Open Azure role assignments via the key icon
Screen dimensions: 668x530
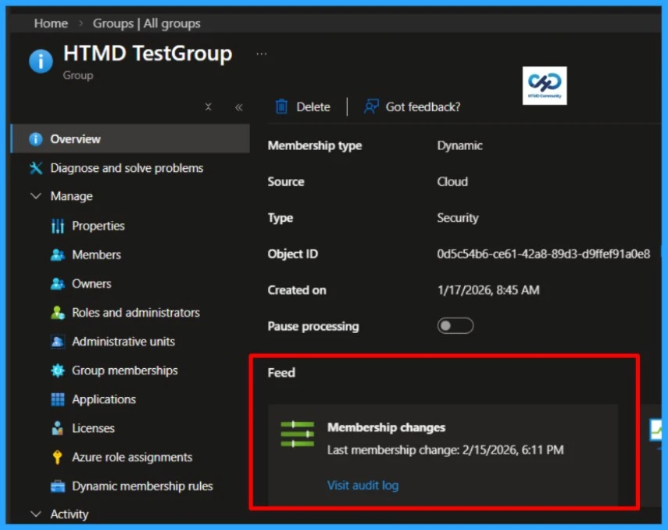tap(55, 457)
